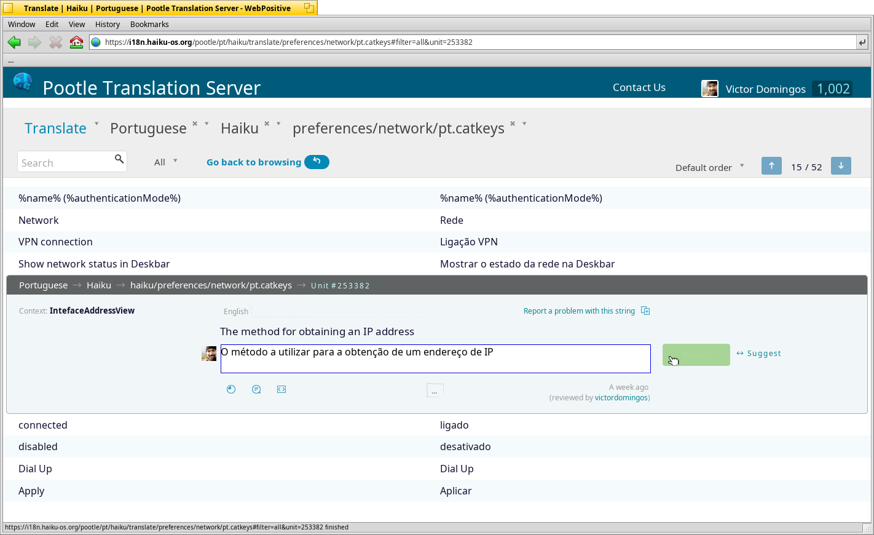
Task: Open the Default order sorting dropdown
Action: [x=710, y=167]
